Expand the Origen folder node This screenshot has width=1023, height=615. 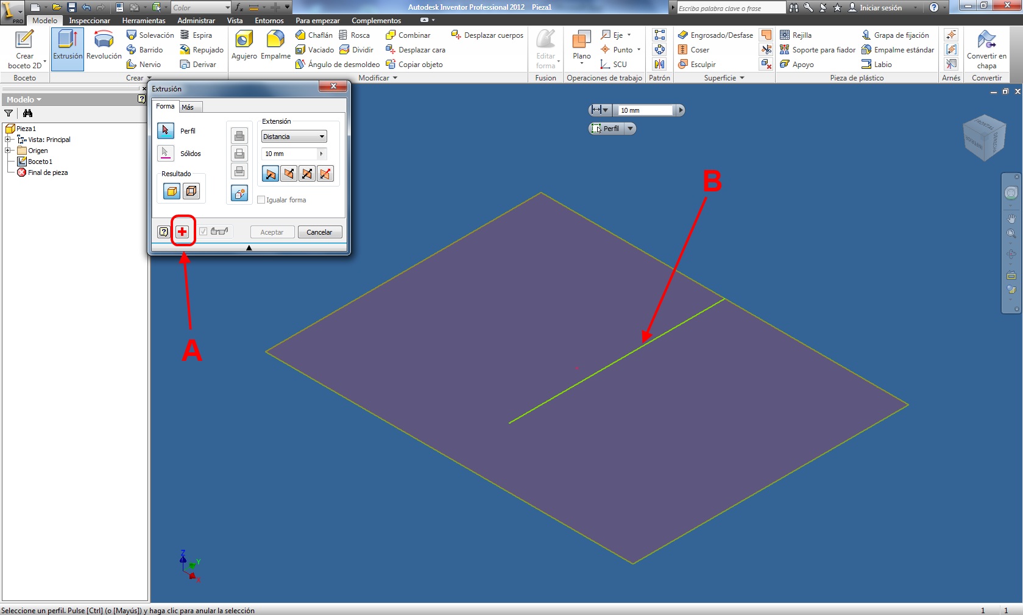tap(9, 151)
